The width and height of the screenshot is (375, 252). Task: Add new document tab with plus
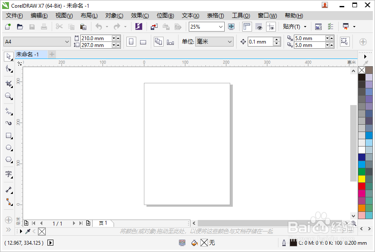point(52,55)
